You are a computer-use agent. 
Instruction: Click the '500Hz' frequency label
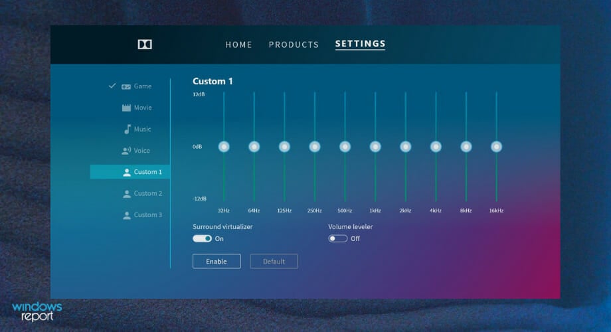(x=345, y=210)
